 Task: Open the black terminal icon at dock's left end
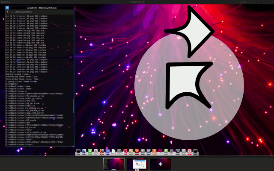(x=78, y=151)
